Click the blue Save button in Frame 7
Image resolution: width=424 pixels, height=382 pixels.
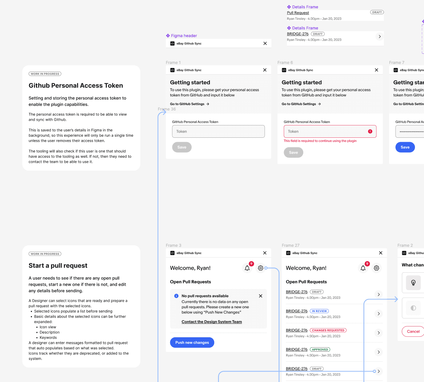pyautogui.click(x=405, y=147)
